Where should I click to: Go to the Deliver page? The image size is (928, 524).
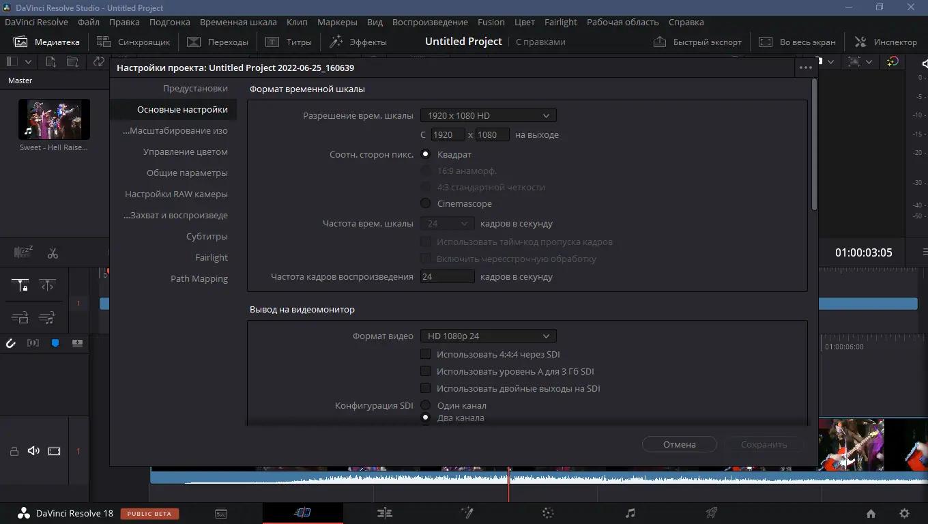(711, 512)
